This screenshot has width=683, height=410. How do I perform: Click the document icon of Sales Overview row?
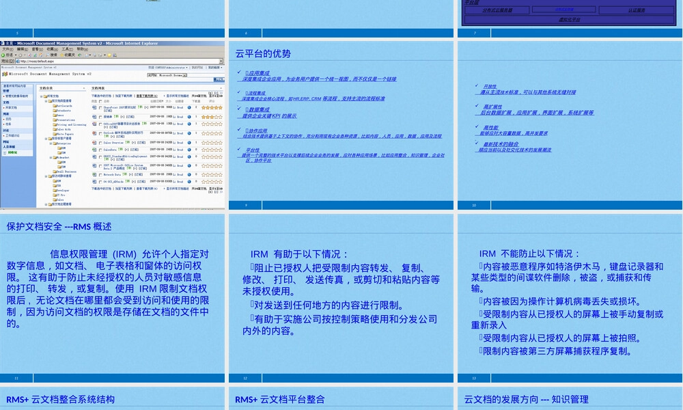94,143
